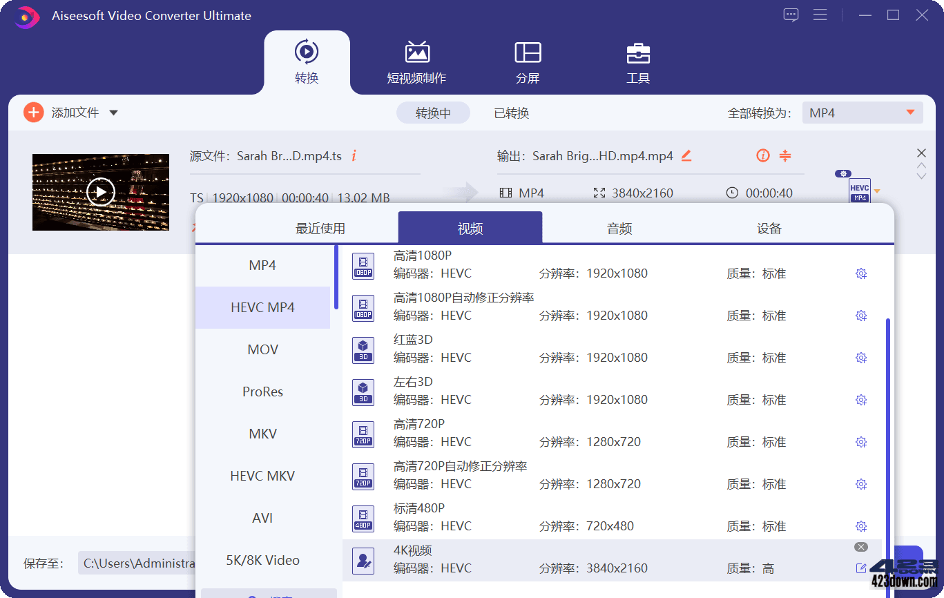The width and height of the screenshot is (944, 598).
Task: Switch to the 音频 tab
Action: click(619, 227)
